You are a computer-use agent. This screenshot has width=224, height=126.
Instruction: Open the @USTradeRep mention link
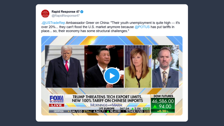[54, 23]
